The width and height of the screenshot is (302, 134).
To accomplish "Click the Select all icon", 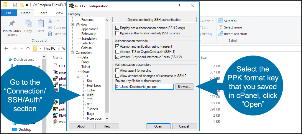I will pos(221,21).
